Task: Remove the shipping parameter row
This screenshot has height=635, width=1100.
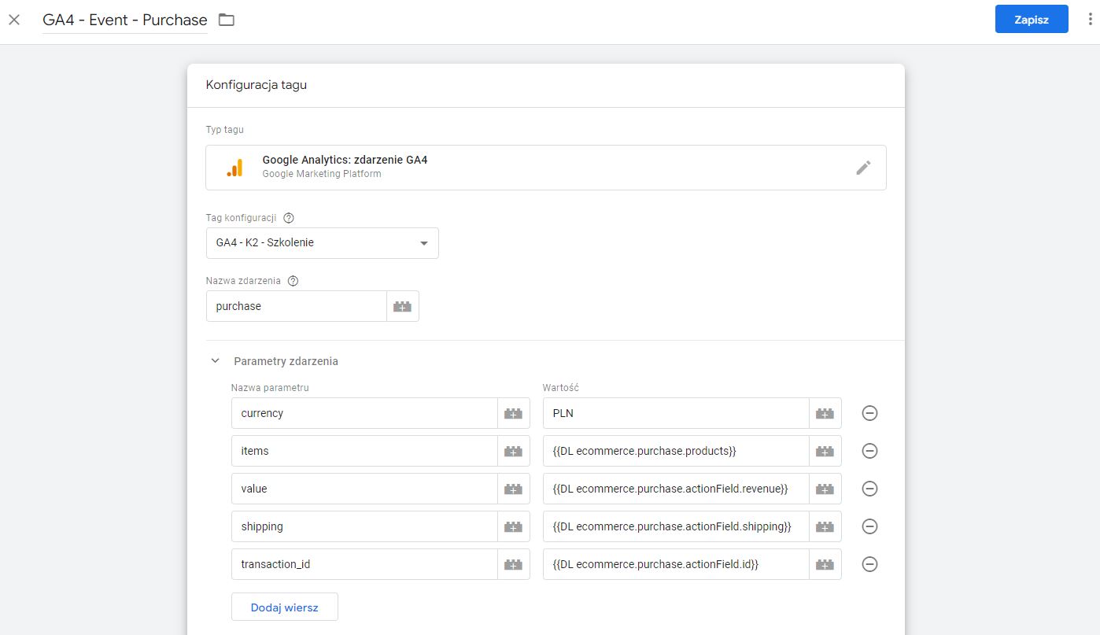Action: (869, 526)
